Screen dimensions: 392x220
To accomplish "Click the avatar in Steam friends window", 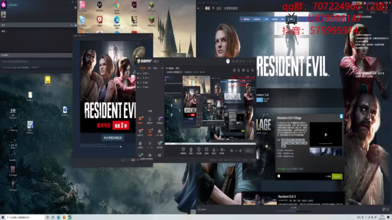I will tap(4, 4).
